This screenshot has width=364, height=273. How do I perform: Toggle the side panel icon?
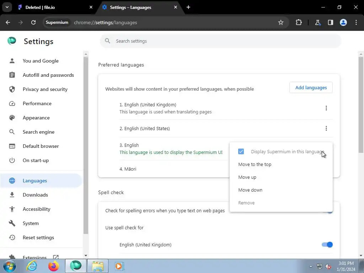[x=331, y=22]
